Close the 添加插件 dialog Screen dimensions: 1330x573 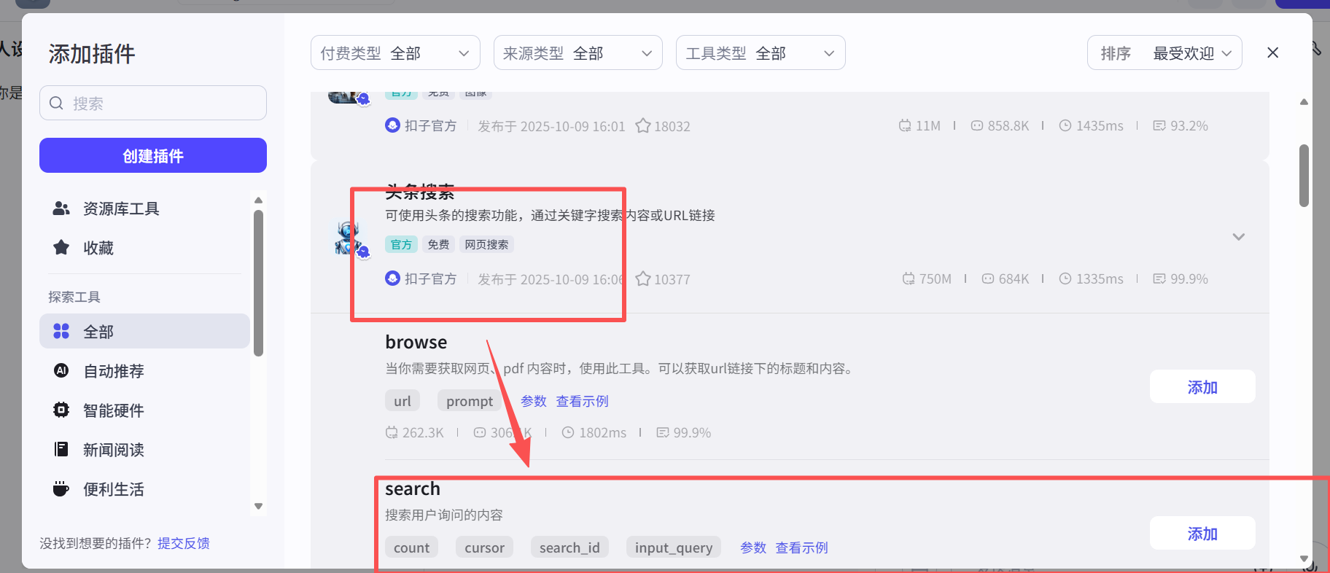(x=1273, y=52)
